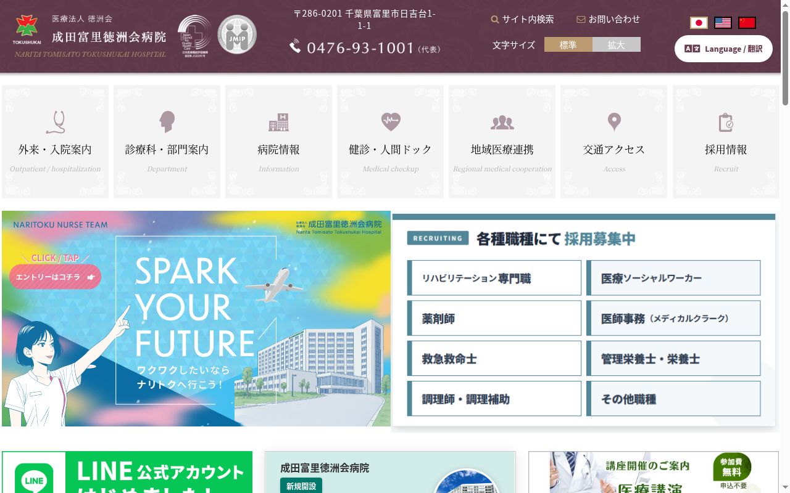Open 救急救命士 recruiting link
The image size is (790, 493).
point(494,358)
